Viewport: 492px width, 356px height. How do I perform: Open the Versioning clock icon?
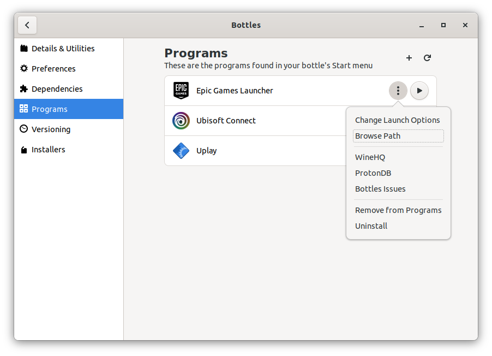[23, 129]
